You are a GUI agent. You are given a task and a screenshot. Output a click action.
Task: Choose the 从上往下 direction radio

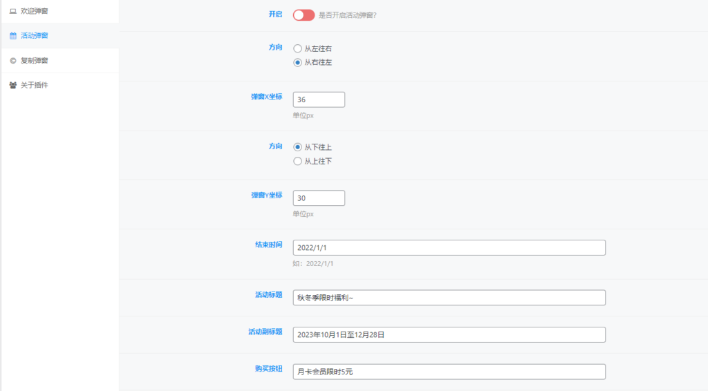click(x=297, y=161)
